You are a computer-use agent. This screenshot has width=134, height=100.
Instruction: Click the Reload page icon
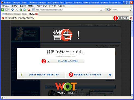(x=13, y=10)
